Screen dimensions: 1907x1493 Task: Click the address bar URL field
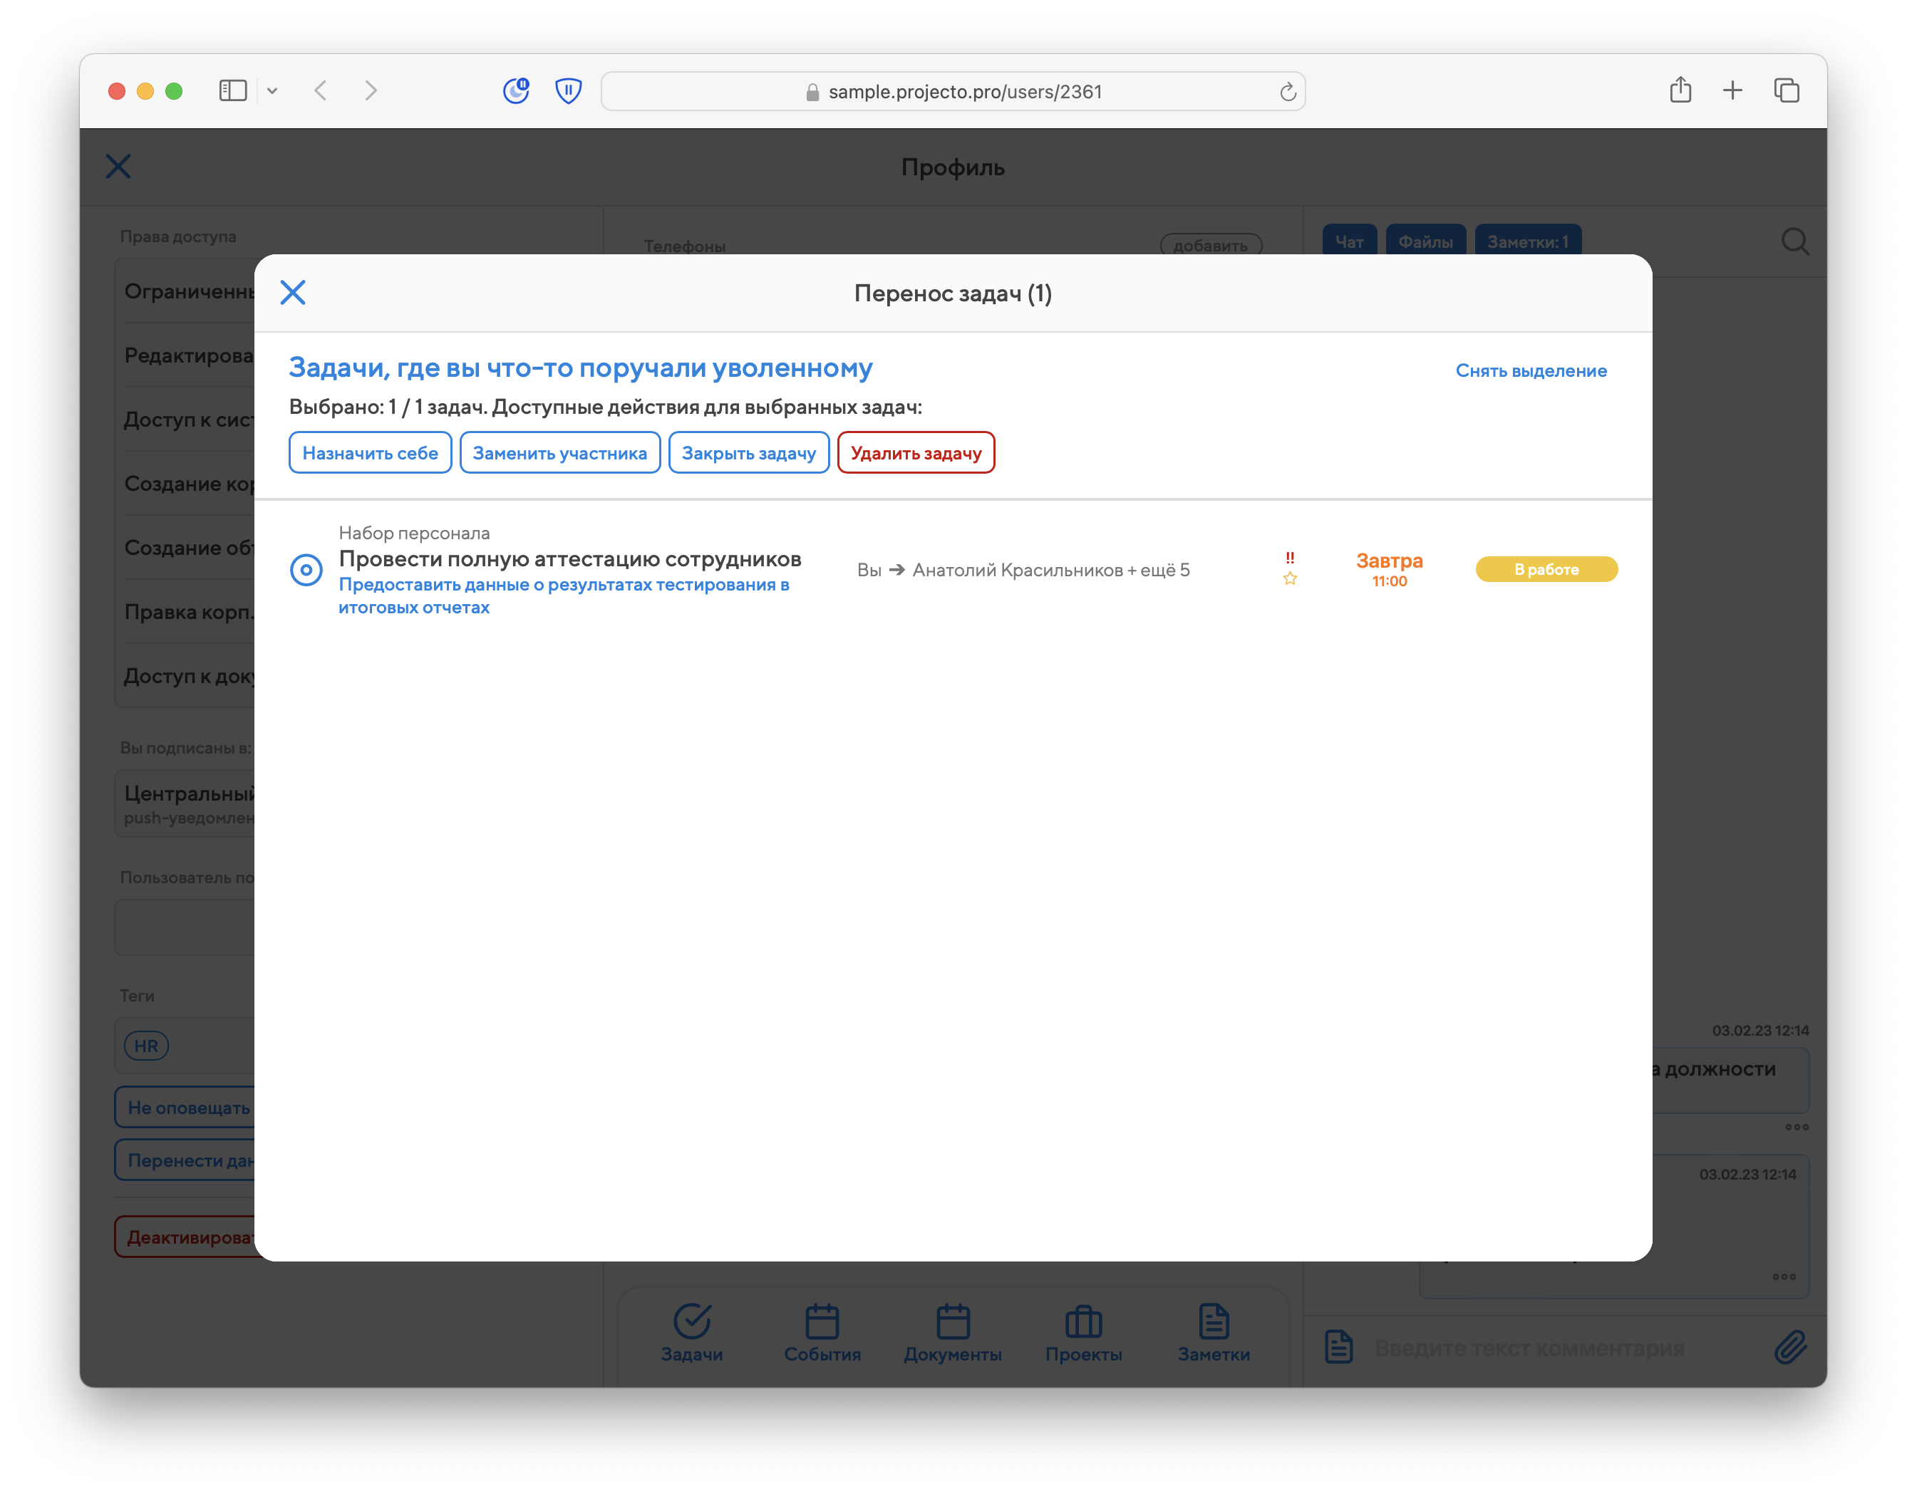coord(953,92)
